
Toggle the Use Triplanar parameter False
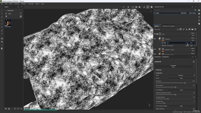coord(181,90)
